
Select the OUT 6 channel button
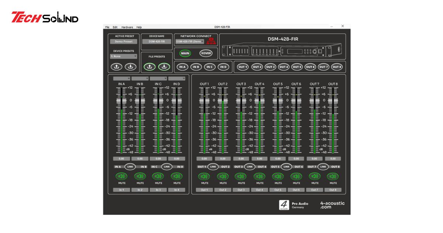click(310, 67)
